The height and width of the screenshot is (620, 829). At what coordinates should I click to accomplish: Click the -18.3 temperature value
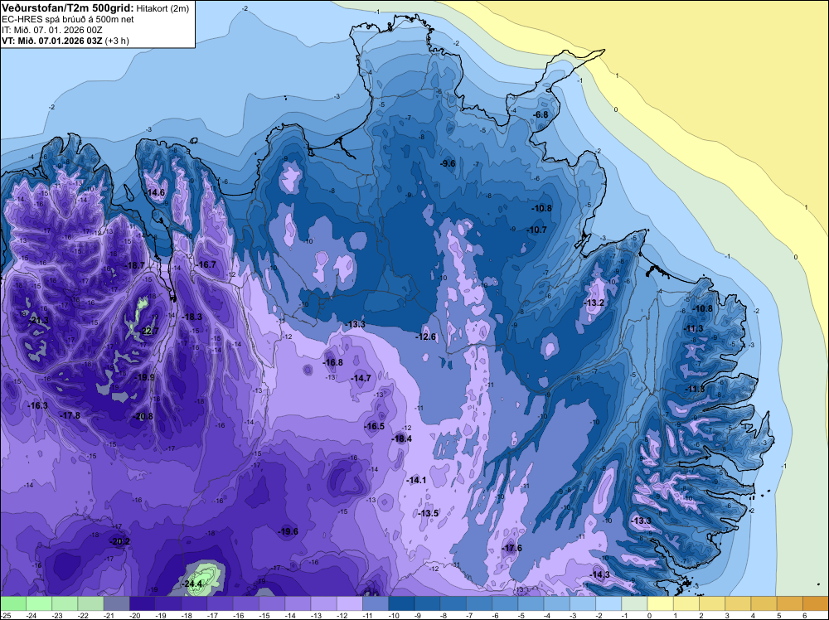[x=192, y=317]
